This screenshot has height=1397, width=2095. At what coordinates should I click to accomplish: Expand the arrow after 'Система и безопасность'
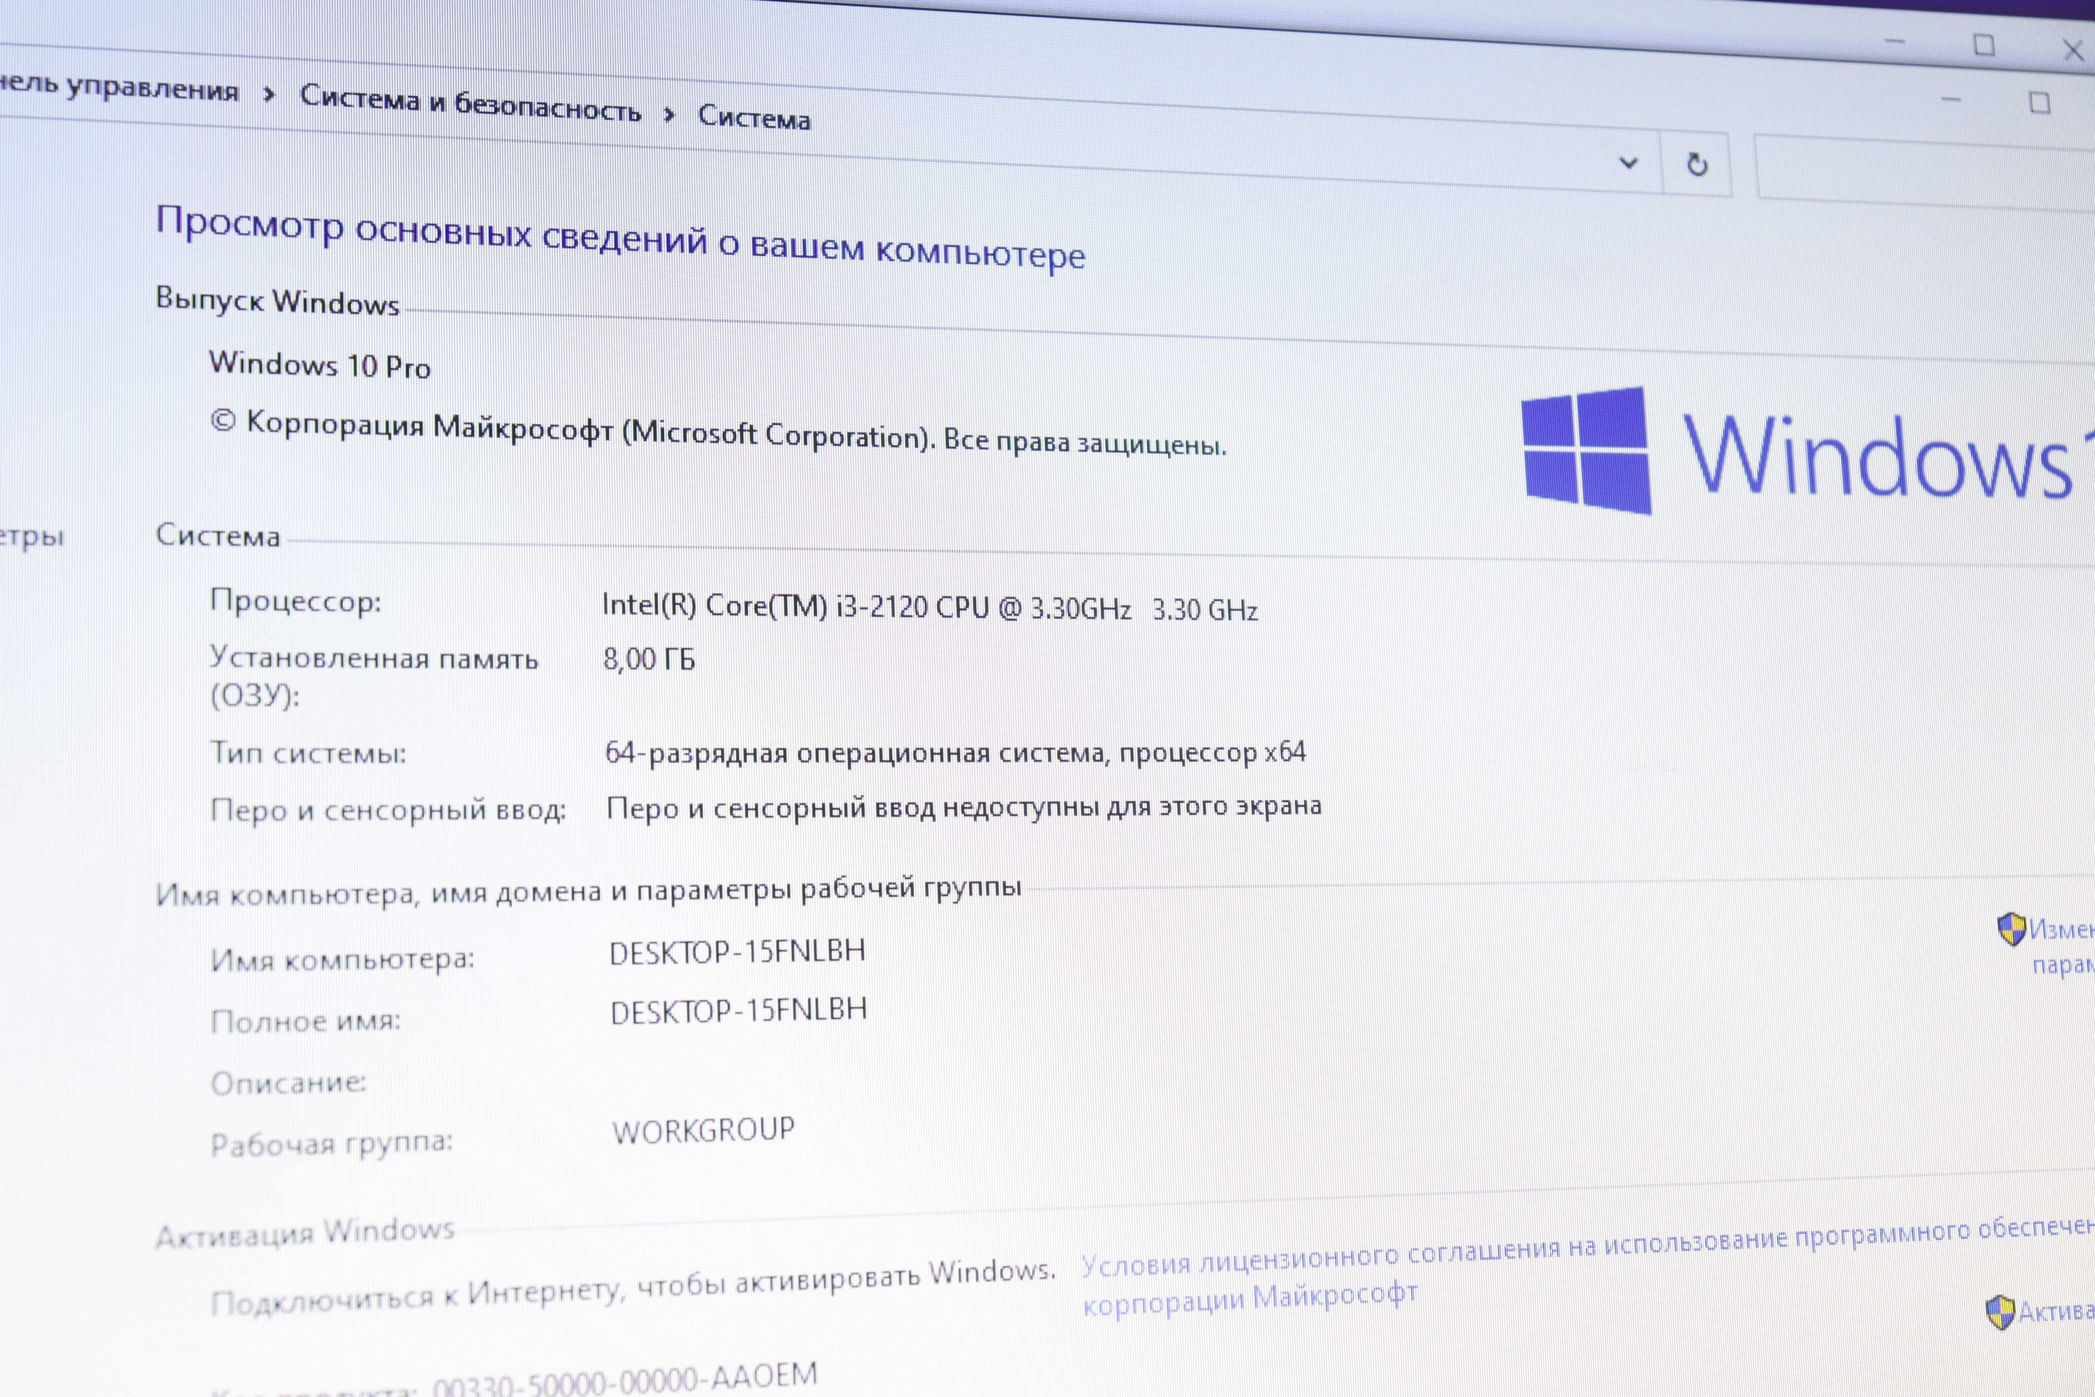(x=670, y=115)
